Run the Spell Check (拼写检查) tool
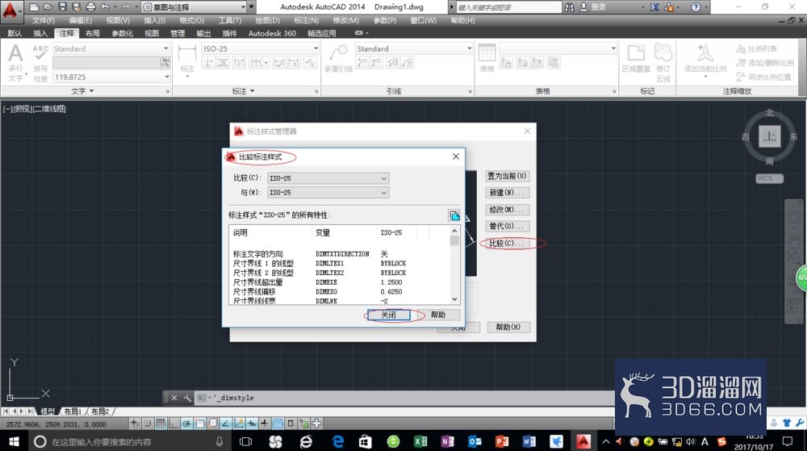Screen dimensions: 807x451 (x=40, y=63)
